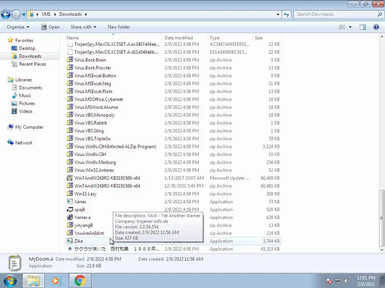Select Network in navigation pane

pyautogui.click(x=24, y=143)
